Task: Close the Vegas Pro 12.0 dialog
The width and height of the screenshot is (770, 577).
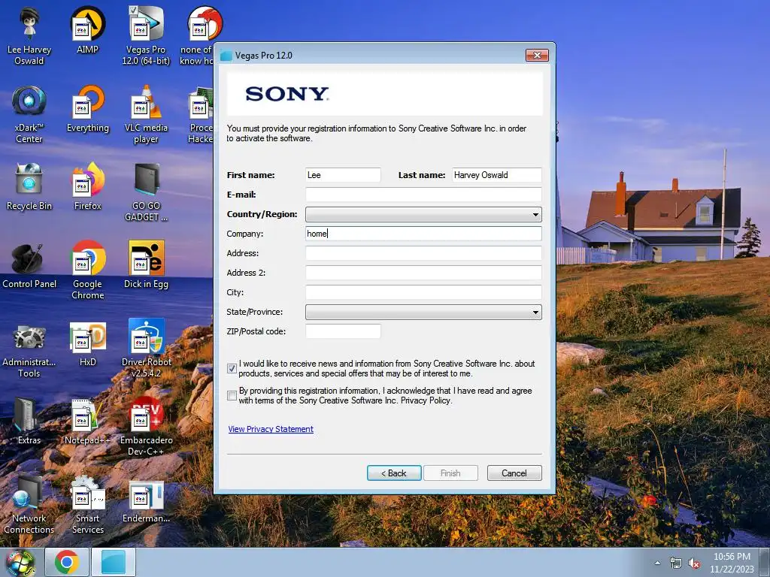Action: [x=537, y=55]
